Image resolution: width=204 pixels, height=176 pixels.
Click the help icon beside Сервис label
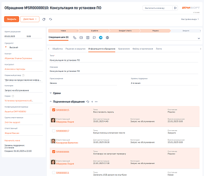click(13, 96)
